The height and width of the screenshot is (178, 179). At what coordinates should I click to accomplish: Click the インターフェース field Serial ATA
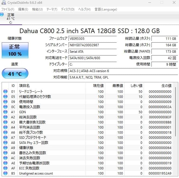click(x=93, y=51)
